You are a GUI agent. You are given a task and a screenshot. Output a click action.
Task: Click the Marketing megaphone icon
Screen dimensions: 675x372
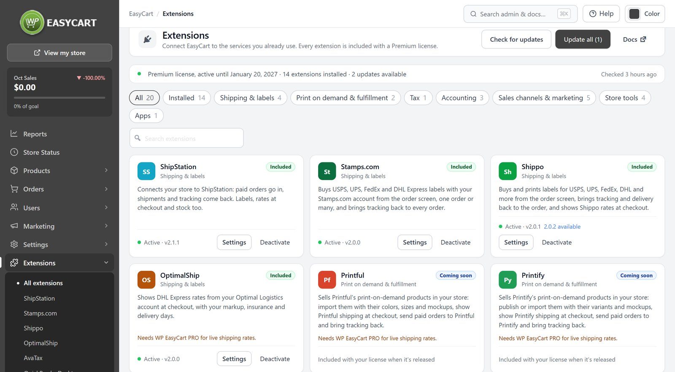(14, 226)
